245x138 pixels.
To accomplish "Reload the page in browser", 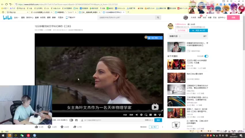I will click(x=6, y=4).
